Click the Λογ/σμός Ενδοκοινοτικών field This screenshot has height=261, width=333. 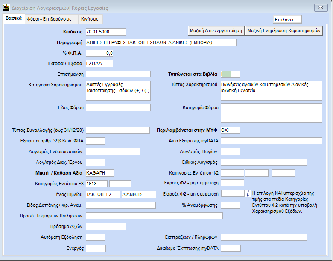[x=113, y=151]
